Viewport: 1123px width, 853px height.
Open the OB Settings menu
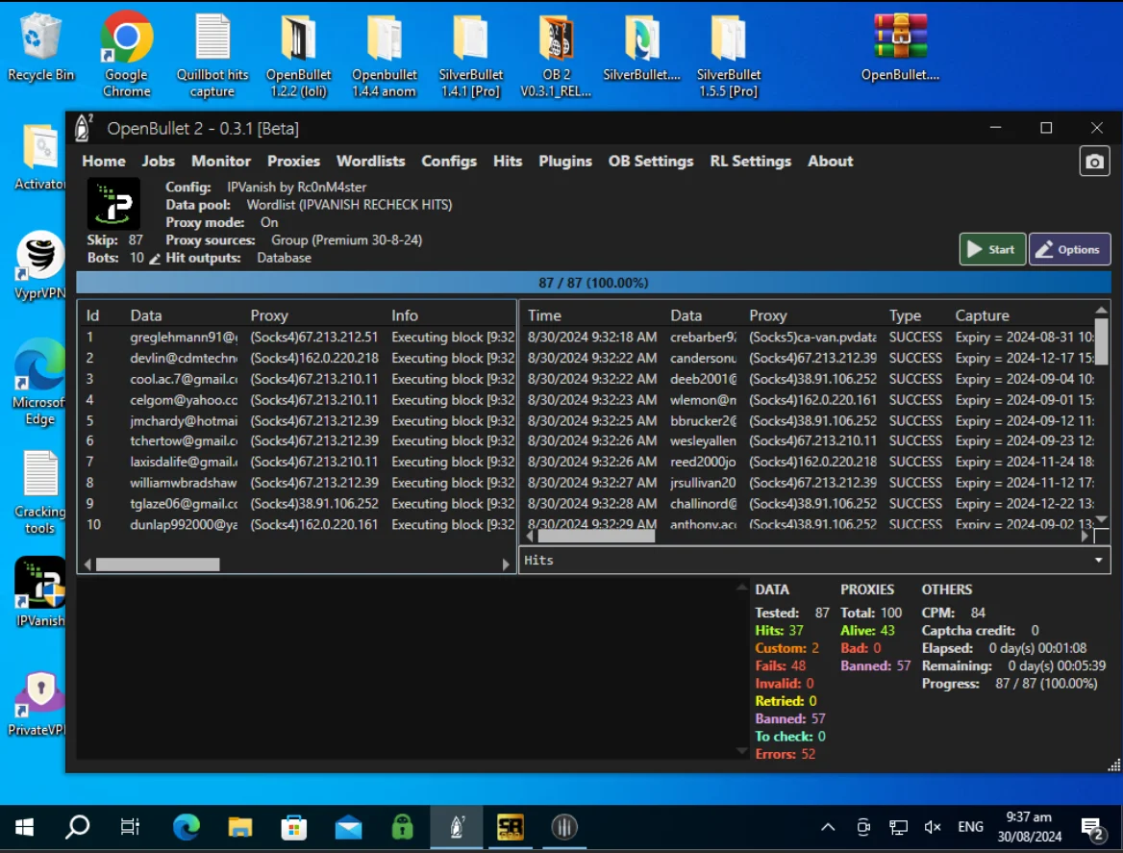pyautogui.click(x=651, y=162)
